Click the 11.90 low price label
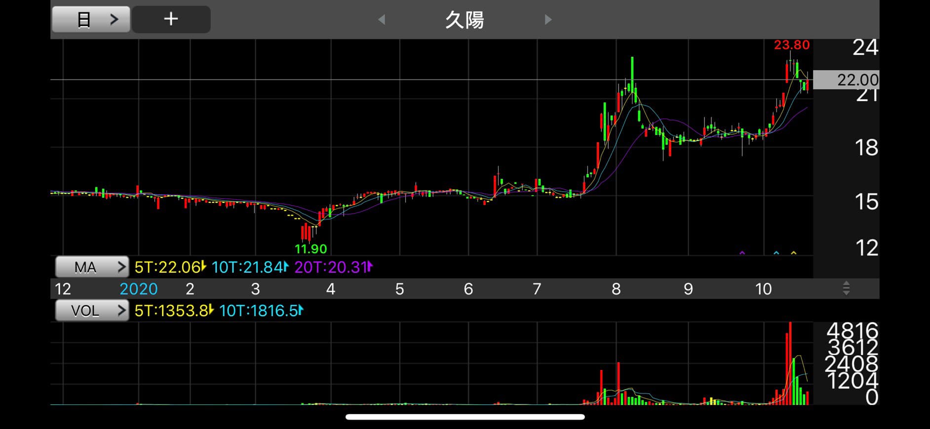 click(x=311, y=249)
